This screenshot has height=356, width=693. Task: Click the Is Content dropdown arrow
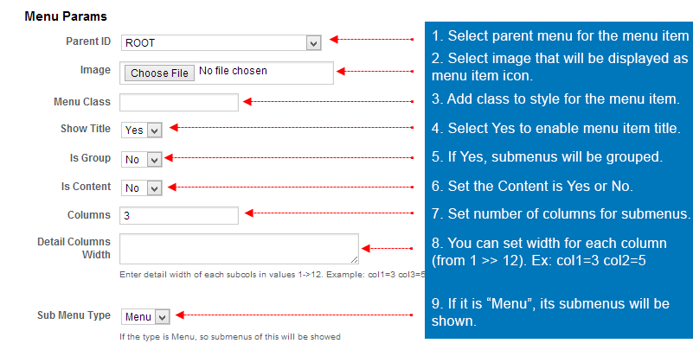pyautogui.click(x=154, y=188)
